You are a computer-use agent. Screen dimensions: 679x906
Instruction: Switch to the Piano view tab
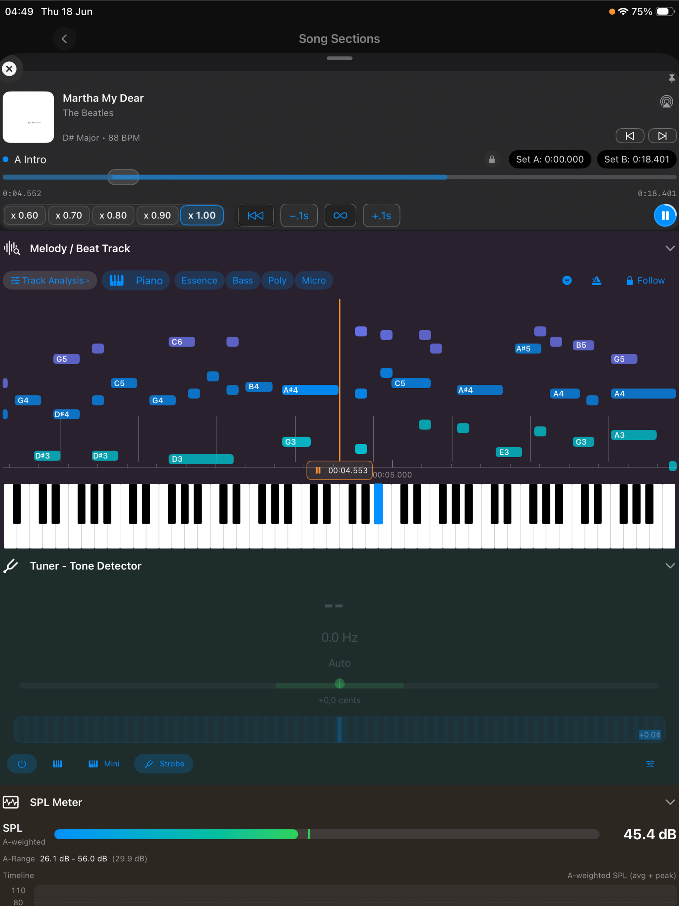point(136,281)
